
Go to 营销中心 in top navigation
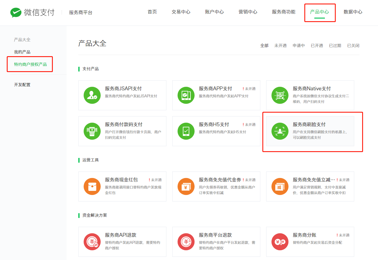click(x=248, y=12)
